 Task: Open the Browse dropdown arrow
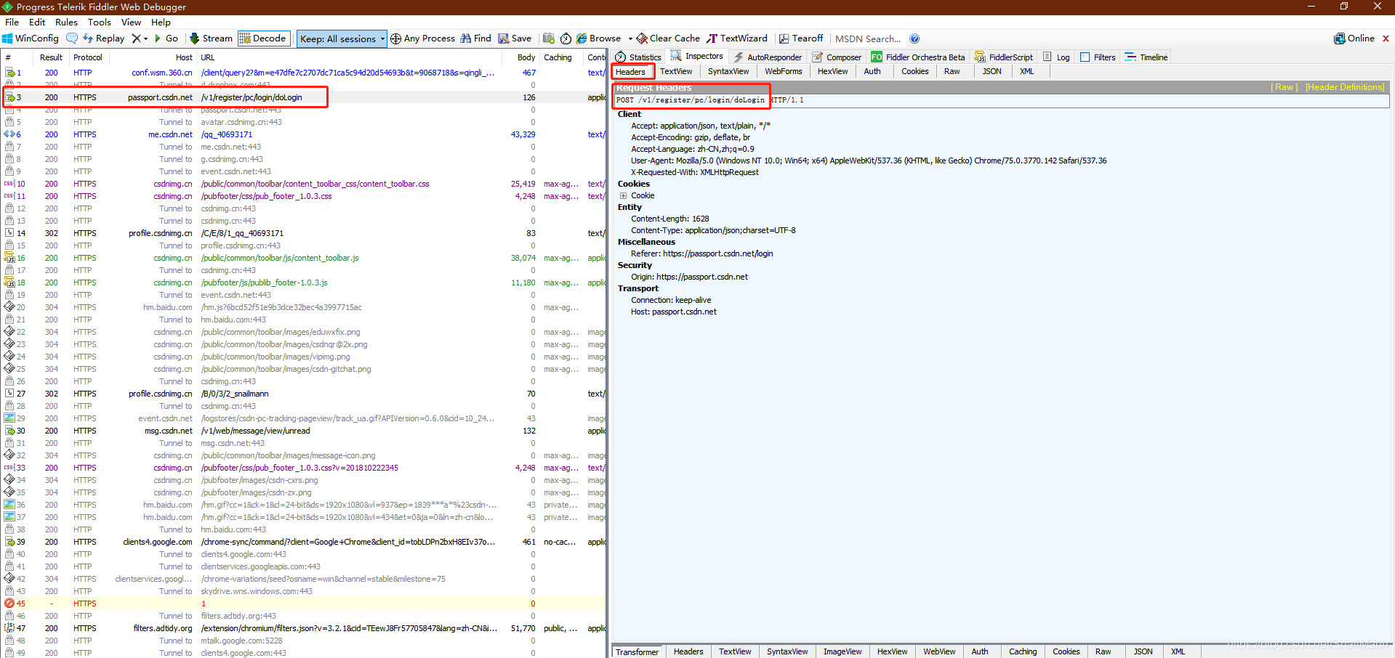(630, 38)
